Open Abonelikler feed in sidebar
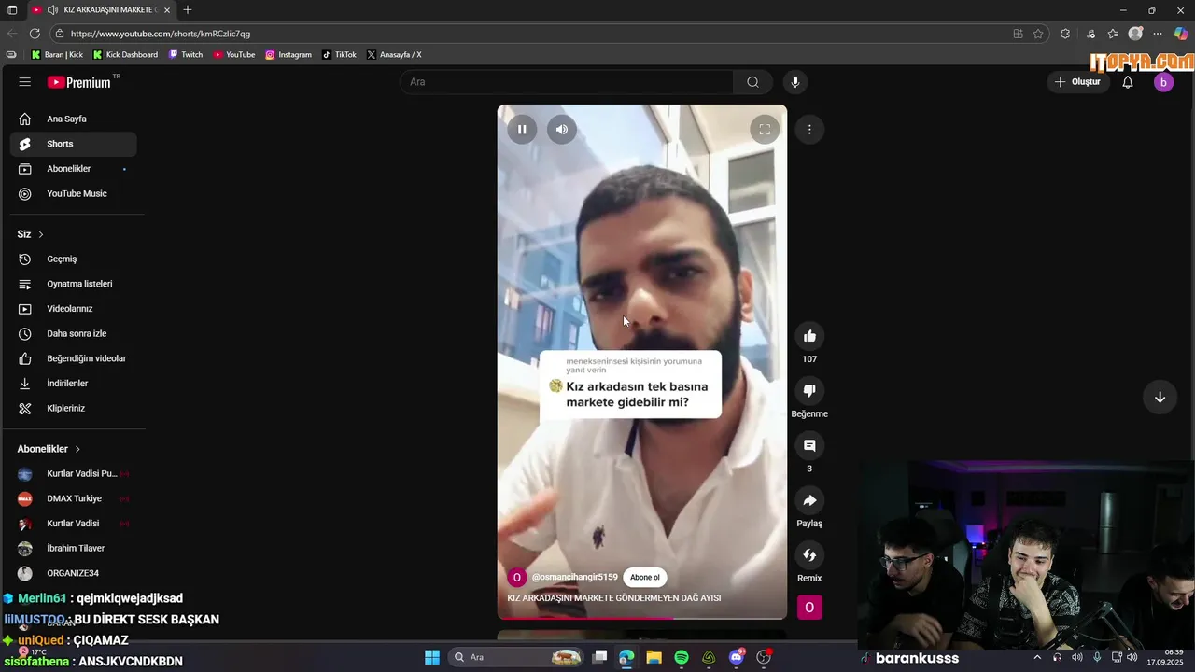 [74, 169]
